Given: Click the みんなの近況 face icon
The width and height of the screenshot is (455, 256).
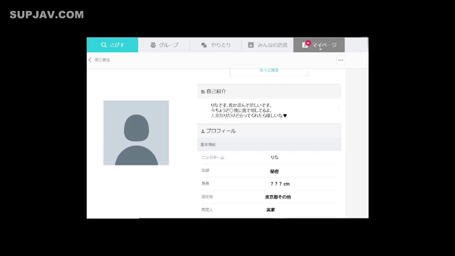Looking at the screenshot, I should coord(251,45).
